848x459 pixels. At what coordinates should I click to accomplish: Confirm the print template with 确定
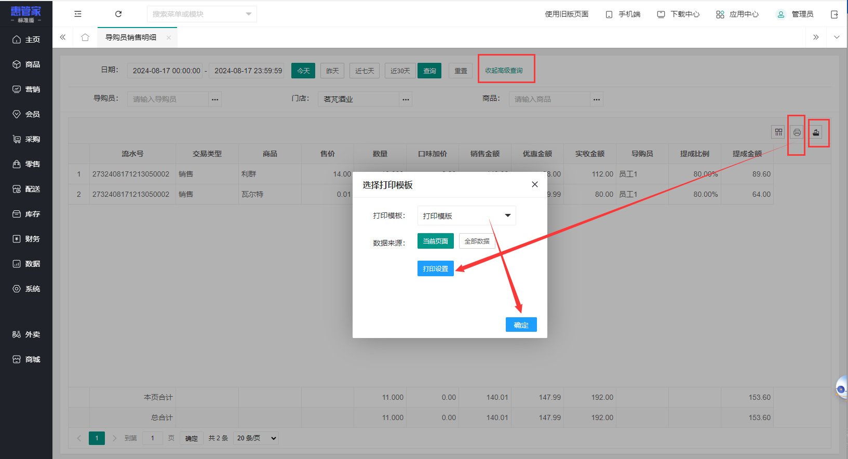(x=521, y=325)
